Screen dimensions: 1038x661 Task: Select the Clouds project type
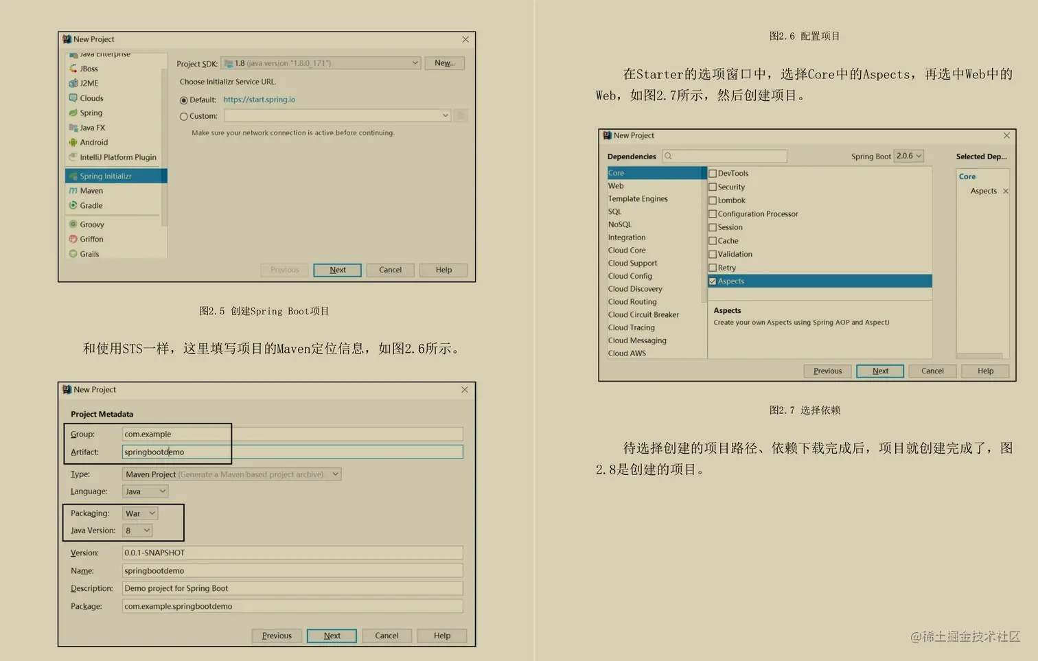[x=90, y=98]
